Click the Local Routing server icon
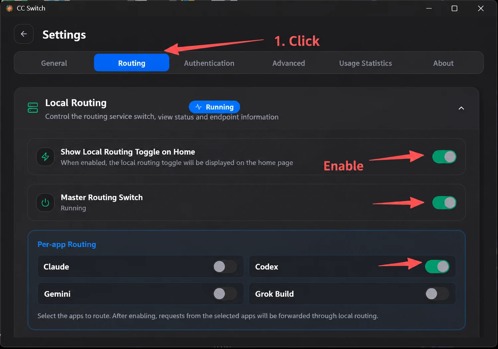This screenshot has height=349, width=498. (33, 108)
